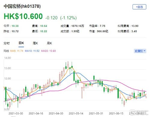This screenshot has height=117, width=150.
Task: Click the price HK$10.600
Action: click(x=23, y=16)
